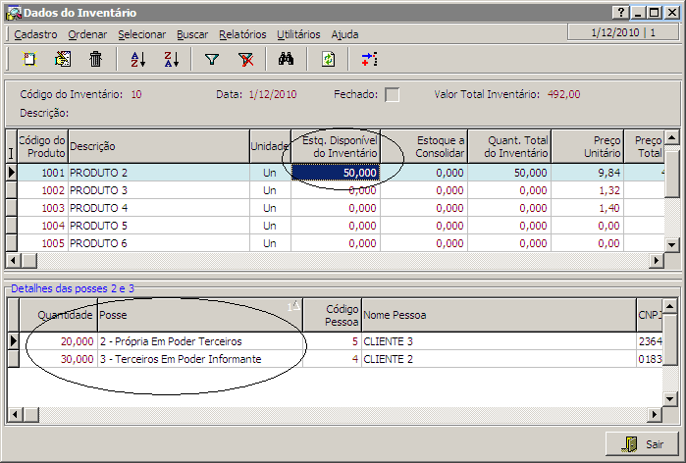Click unit price 1,40 cell
The height and width of the screenshot is (463, 686).
click(x=588, y=208)
